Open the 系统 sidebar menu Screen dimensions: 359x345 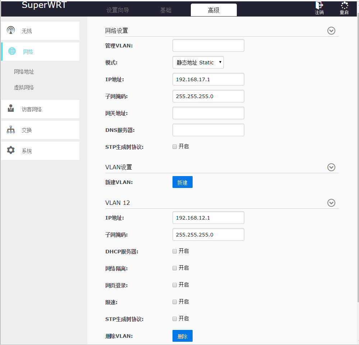tap(40, 151)
